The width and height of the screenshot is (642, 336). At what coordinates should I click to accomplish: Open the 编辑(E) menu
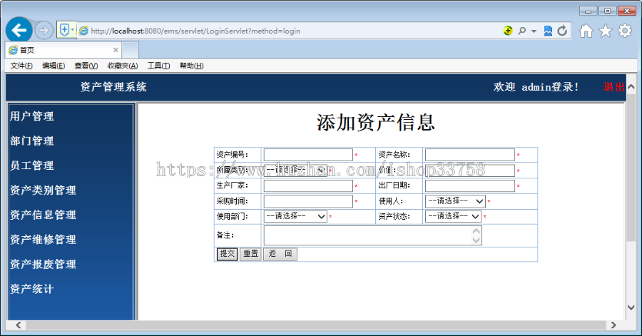pyautogui.click(x=53, y=66)
